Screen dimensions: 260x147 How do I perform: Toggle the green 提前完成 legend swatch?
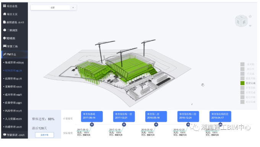(x=242, y=83)
